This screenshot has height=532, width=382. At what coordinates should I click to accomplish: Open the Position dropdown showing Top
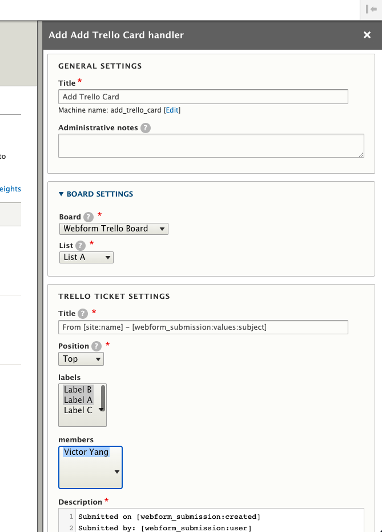coord(81,359)
